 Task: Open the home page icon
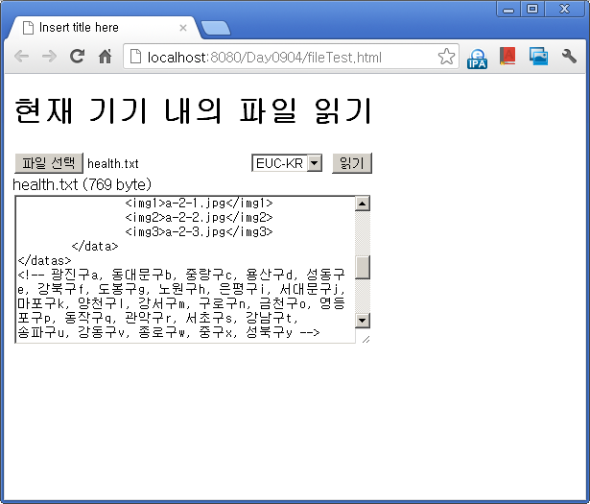point(105,57)
